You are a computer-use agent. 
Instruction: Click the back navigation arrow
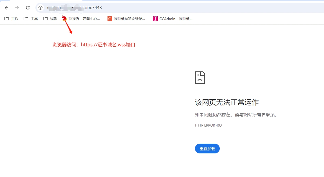[x=6, y=8]
